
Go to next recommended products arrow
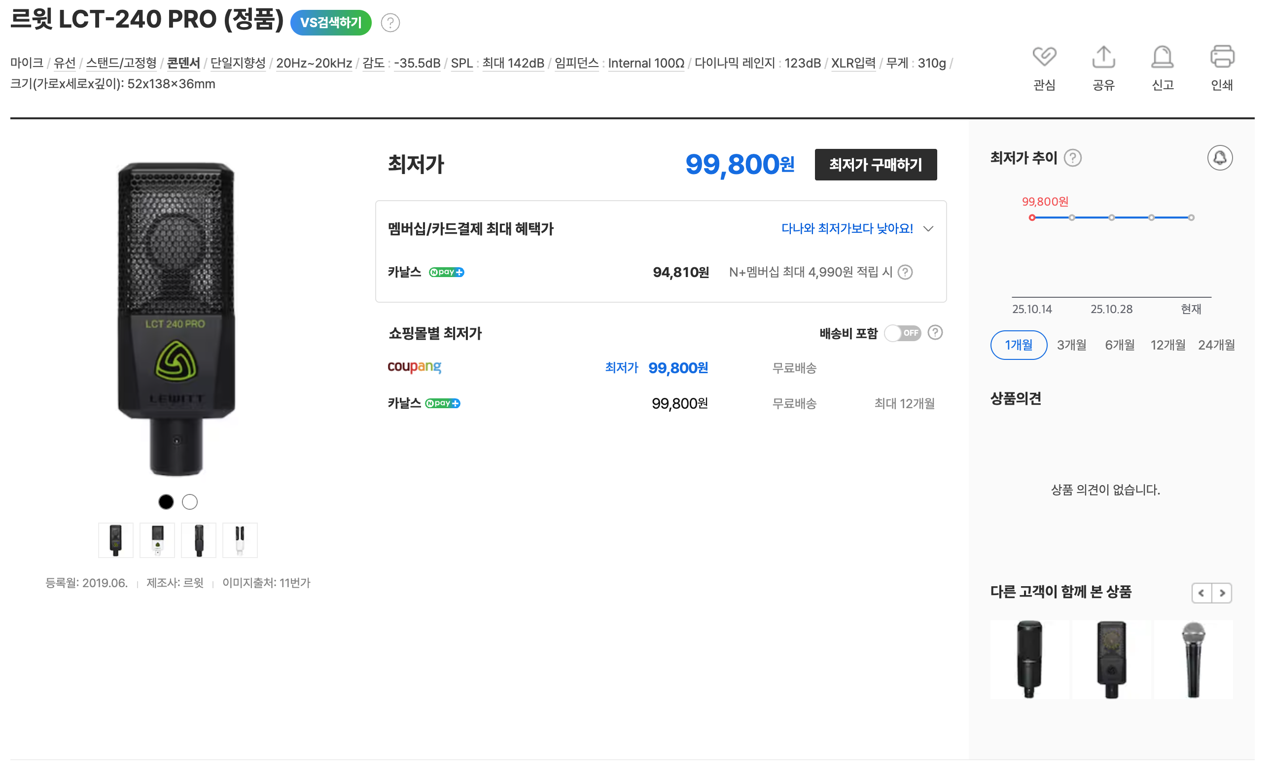click(x=1222, y=593)
